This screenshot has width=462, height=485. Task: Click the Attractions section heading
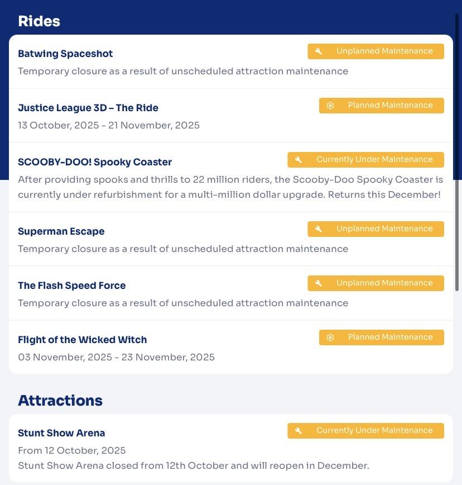60,401
